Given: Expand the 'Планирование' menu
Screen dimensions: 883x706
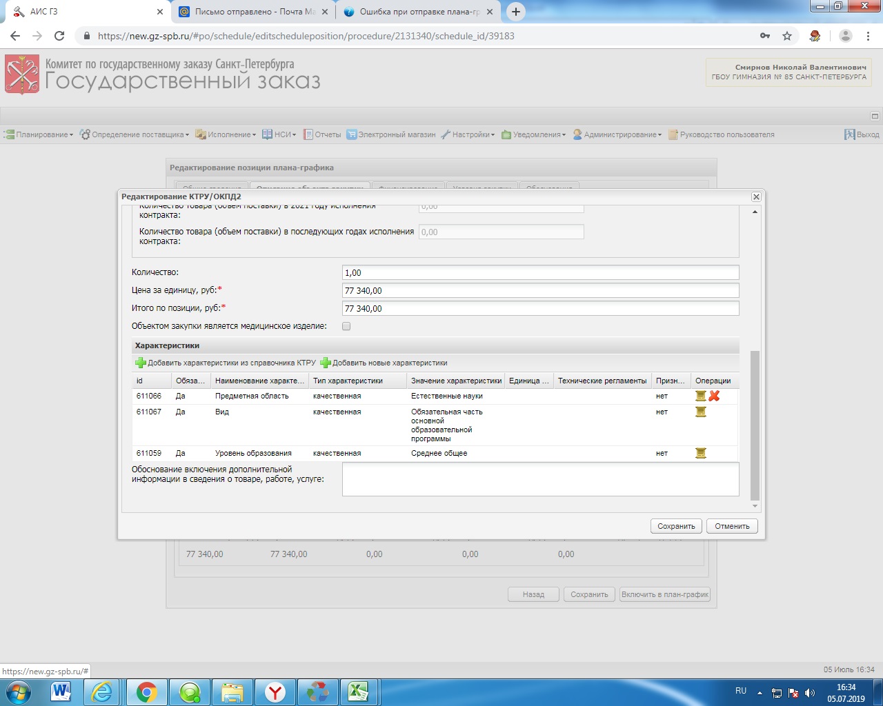Looking at the screenshot, I should [39, 134].
